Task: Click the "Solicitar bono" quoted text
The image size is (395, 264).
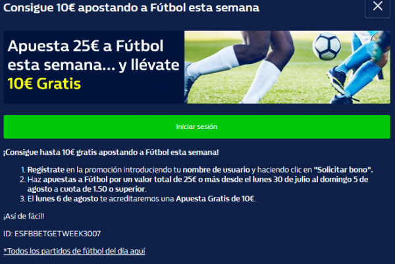Action: tap(343, 170)
